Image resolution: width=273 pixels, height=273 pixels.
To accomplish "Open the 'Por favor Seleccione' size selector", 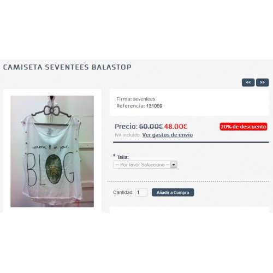I will (x=145, y=165).
